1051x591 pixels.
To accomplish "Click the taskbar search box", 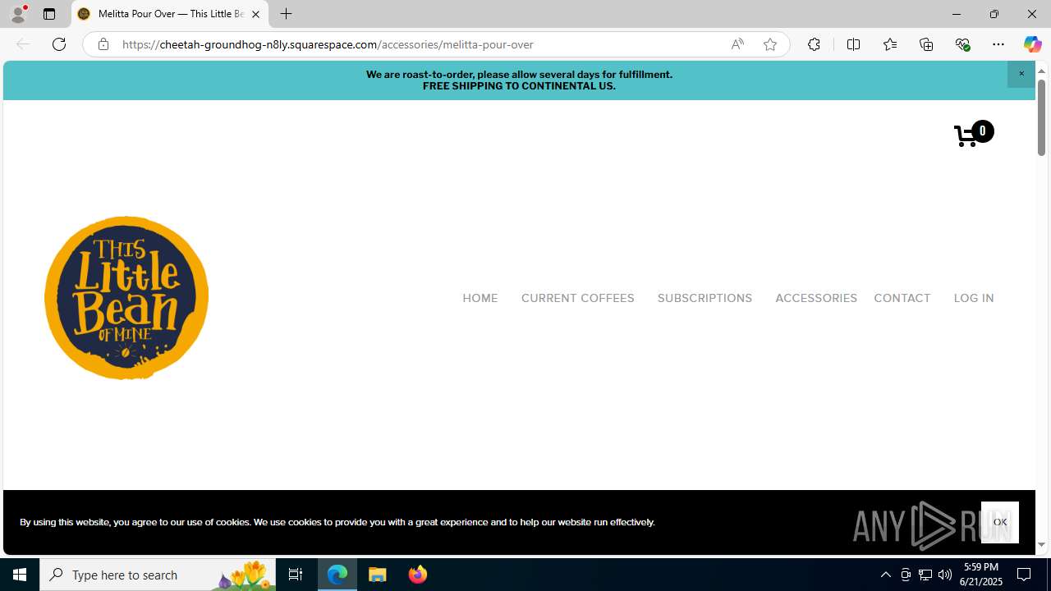I will (x=156, y=575).
